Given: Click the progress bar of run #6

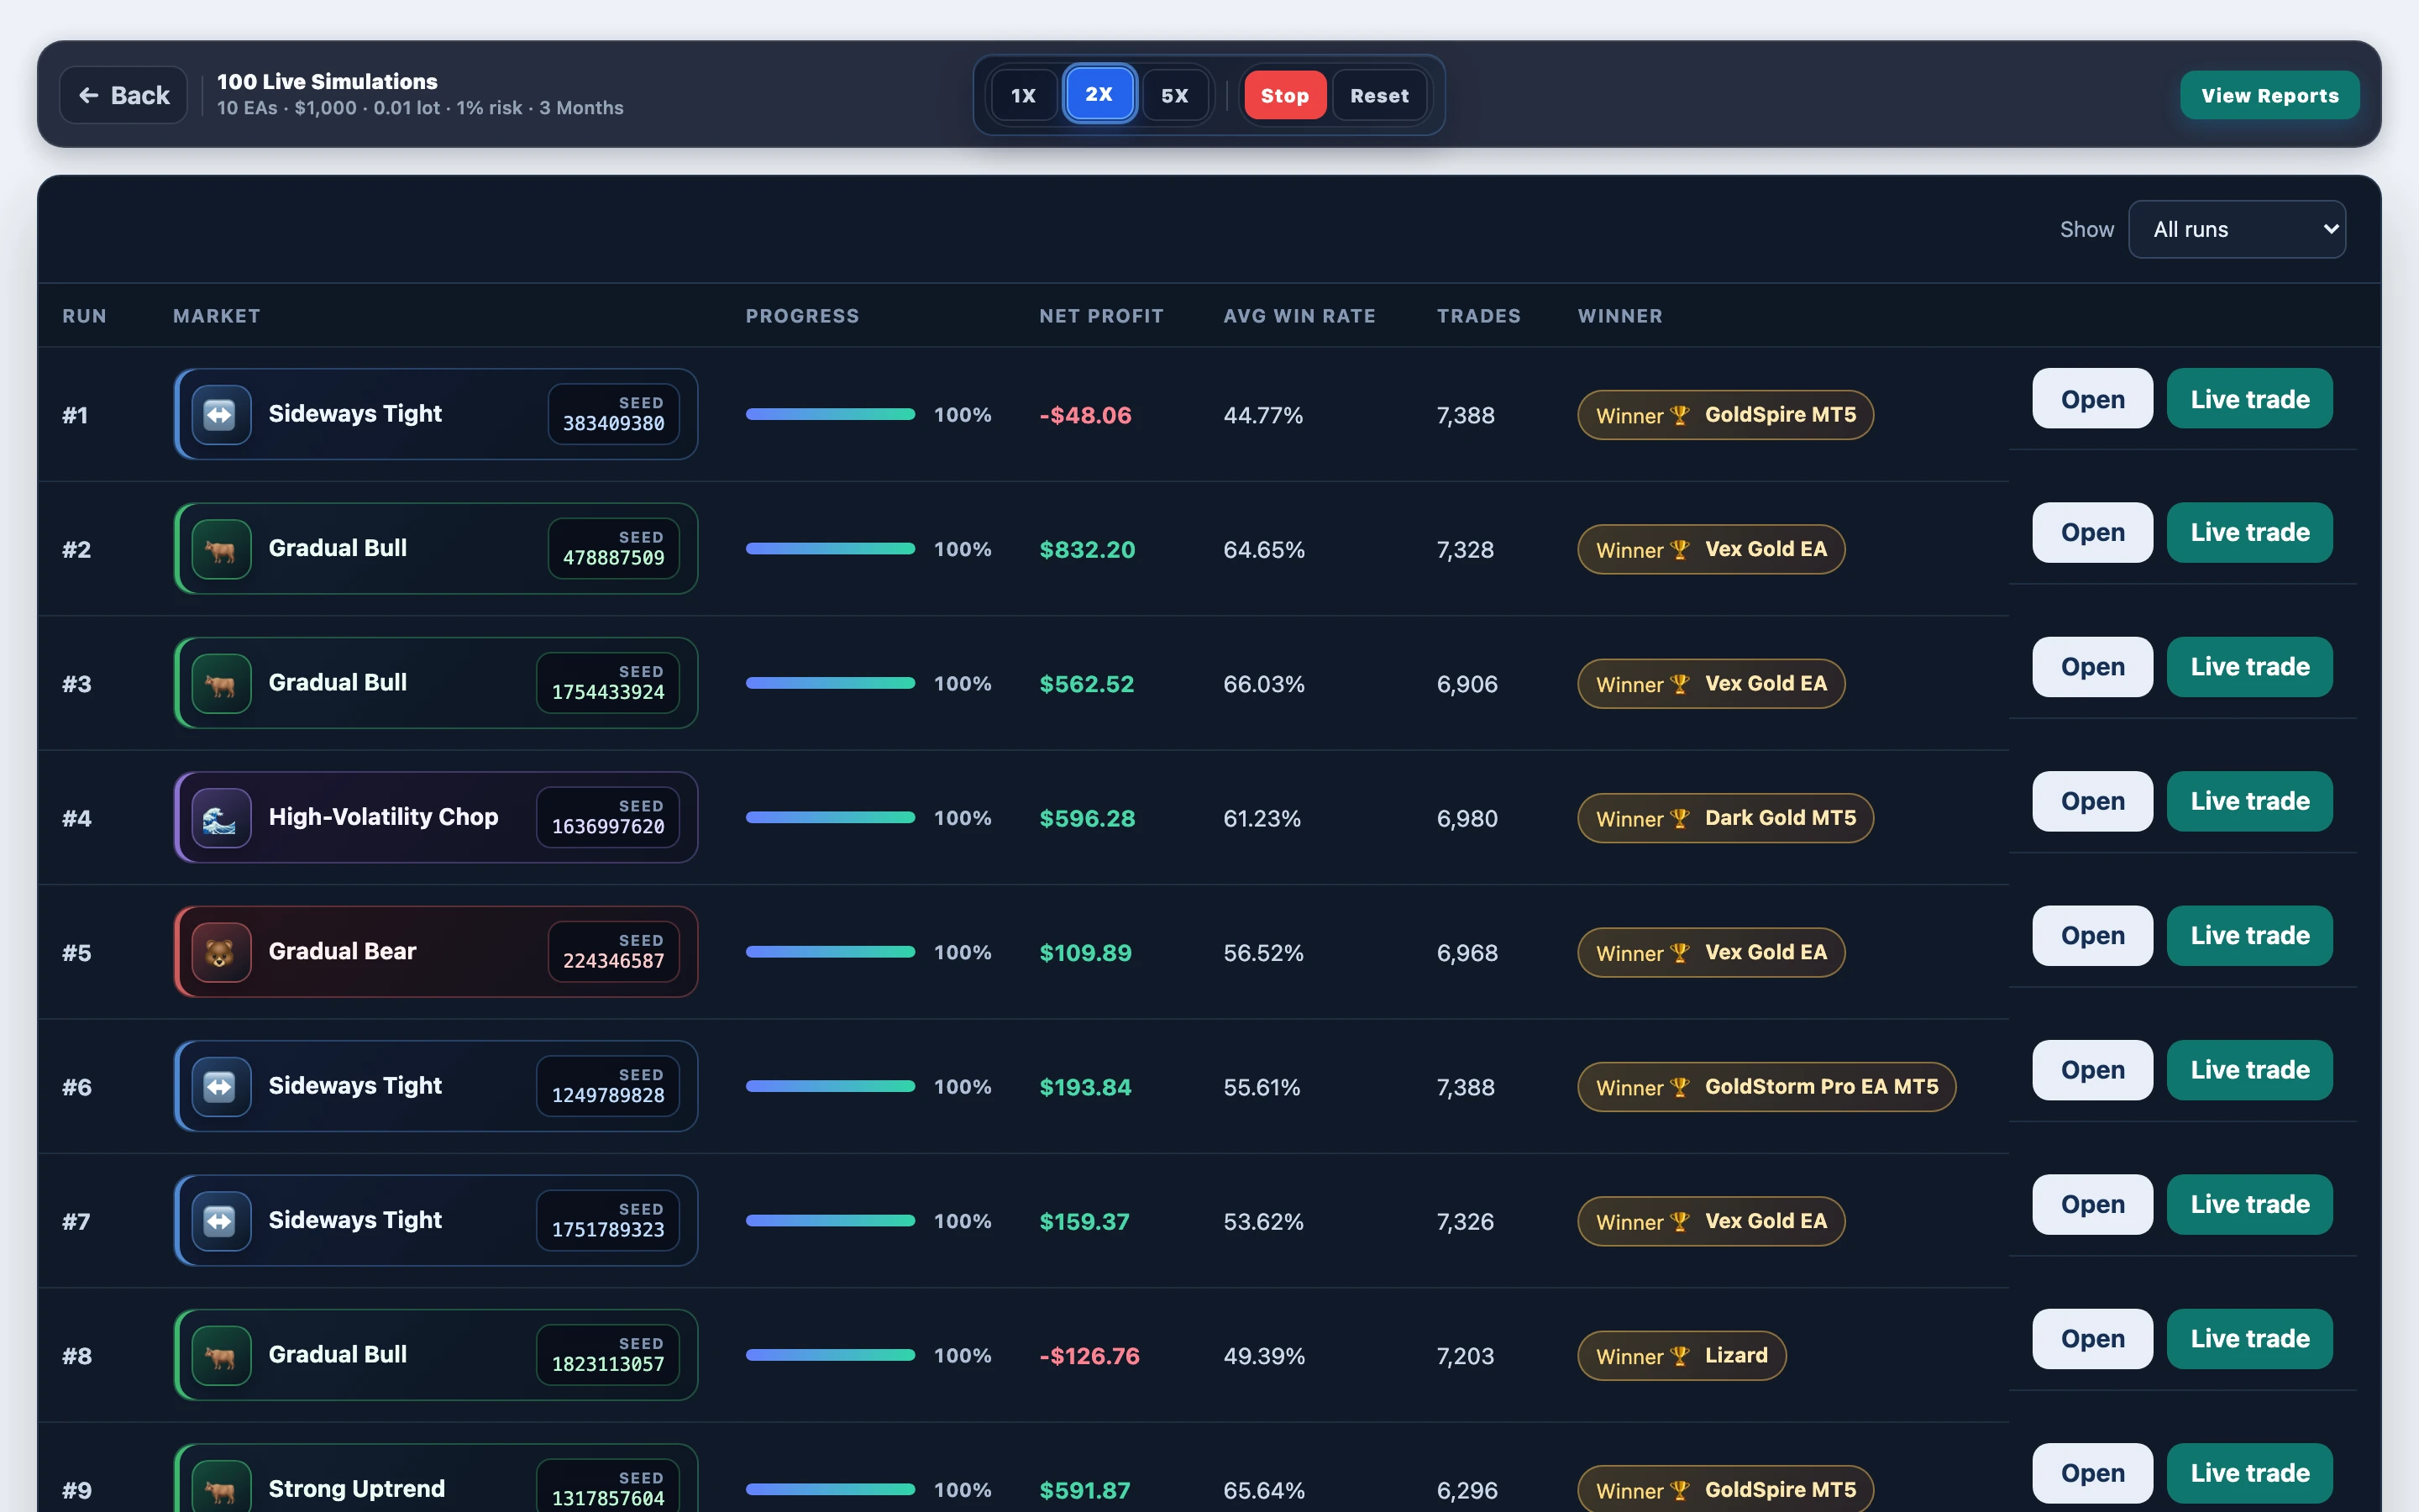Looking at the screenshot, I should point(831,1086).
